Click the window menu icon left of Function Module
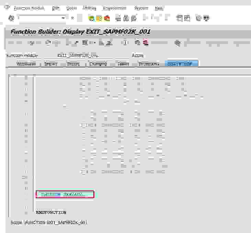Image resolution: width=251 pixels, height=233 pixels. (7, 7)
